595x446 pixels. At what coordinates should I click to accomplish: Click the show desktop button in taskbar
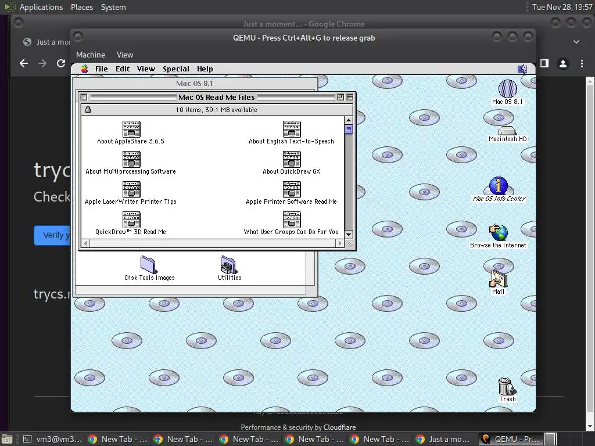click(7, 439)
